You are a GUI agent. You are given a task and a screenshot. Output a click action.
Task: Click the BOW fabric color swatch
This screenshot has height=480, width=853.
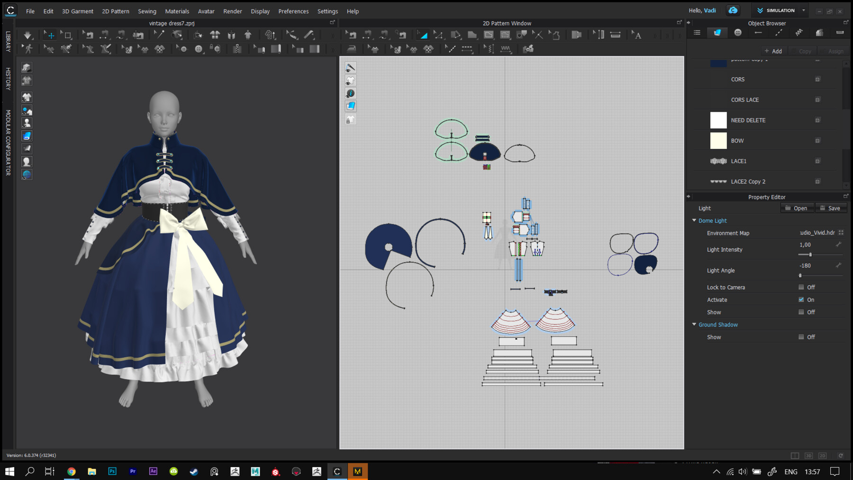tap(718, 141)
